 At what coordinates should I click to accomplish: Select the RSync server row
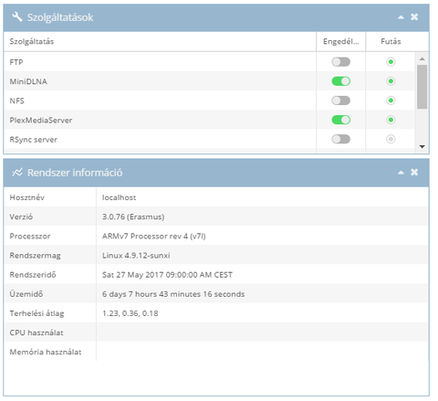pos(210,139)
